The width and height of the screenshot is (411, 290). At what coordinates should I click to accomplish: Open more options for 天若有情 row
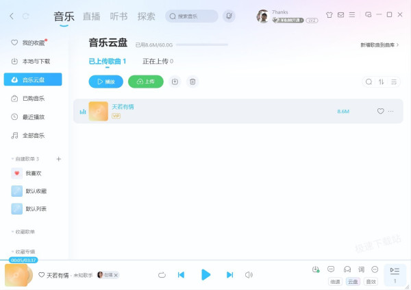coord(391,111)
